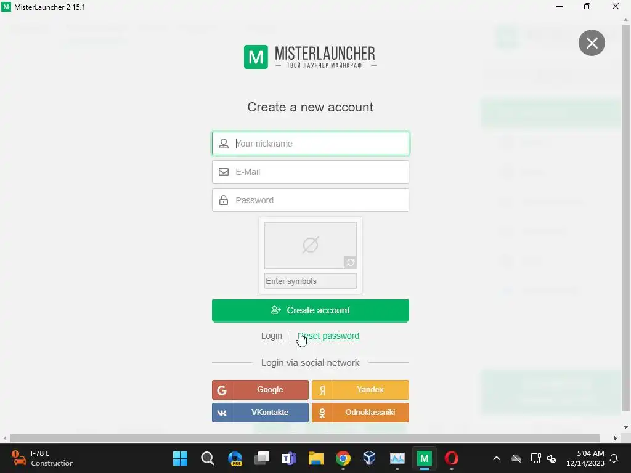The image size is (631, 473).
Task: Click the MisterLauncher logo
Action: (311, 57)
